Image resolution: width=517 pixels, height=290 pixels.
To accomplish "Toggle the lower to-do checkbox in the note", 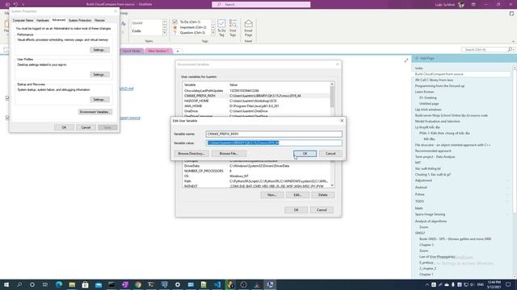I will 7,118.
